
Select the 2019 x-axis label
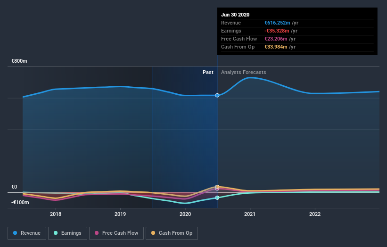(x=120, y=214)
